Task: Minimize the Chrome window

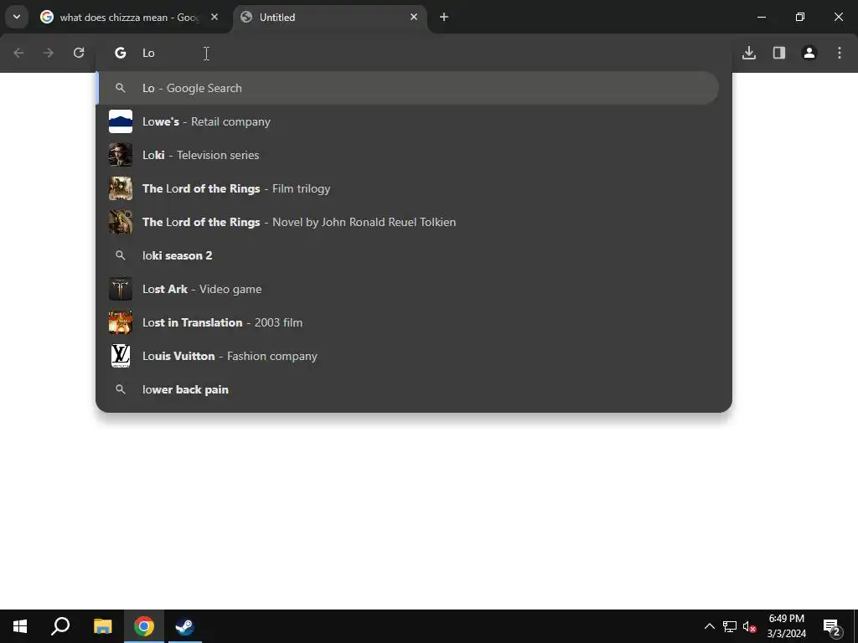Action: [x=761, y=17]
